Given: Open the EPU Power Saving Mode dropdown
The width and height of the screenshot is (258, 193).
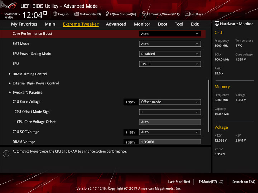Looking at the screenshot, I should pos(170,54).
